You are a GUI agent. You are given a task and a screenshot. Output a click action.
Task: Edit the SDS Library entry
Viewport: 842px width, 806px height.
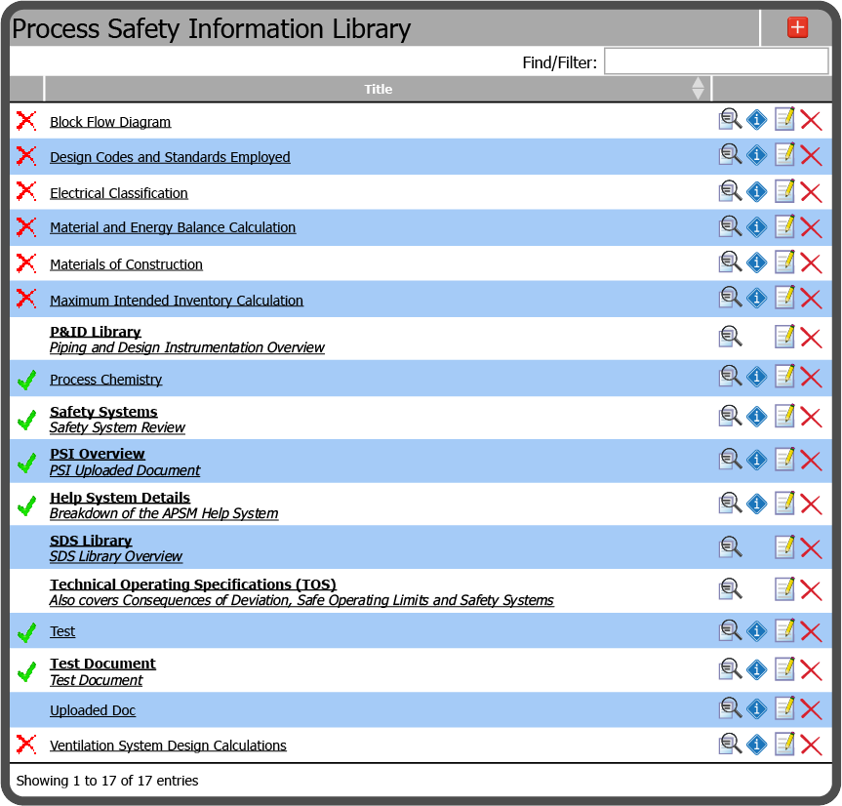(784, 547)
